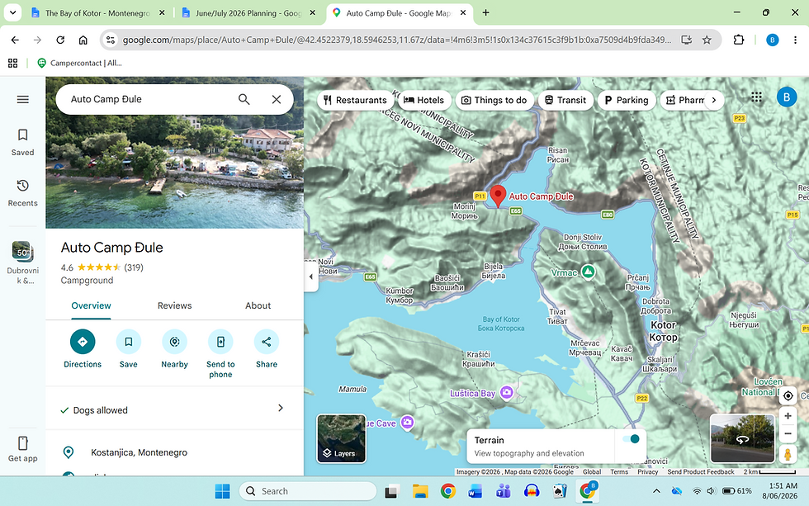Open the Campercontact bookmark
Viewport: 809px width, 506px height.
coord(79,63)
